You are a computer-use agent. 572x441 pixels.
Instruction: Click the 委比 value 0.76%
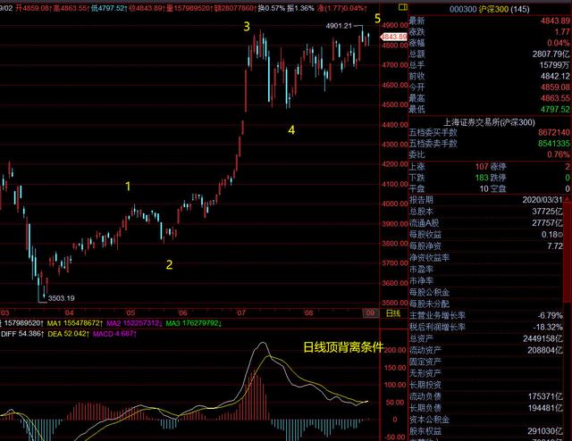point(558,154)
